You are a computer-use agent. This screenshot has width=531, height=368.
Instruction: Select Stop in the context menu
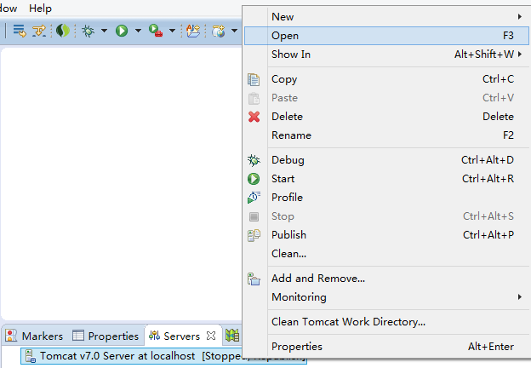point(386,216)
